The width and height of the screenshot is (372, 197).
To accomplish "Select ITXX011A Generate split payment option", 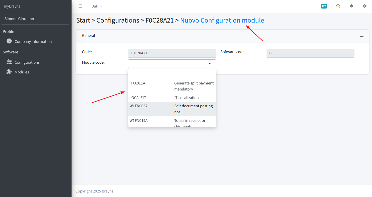I will tap(172, 86).
